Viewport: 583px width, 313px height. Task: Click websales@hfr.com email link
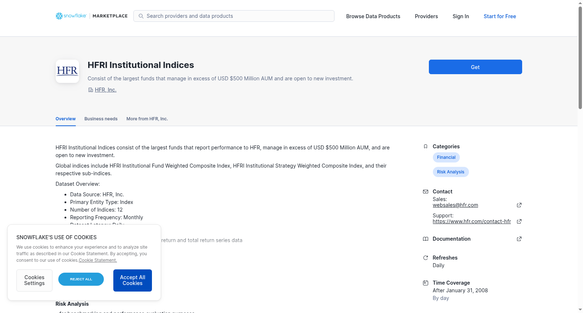(455, 205)
